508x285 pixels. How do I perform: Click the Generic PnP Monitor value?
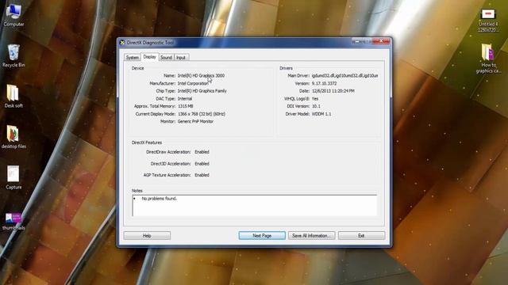[195, 121]
